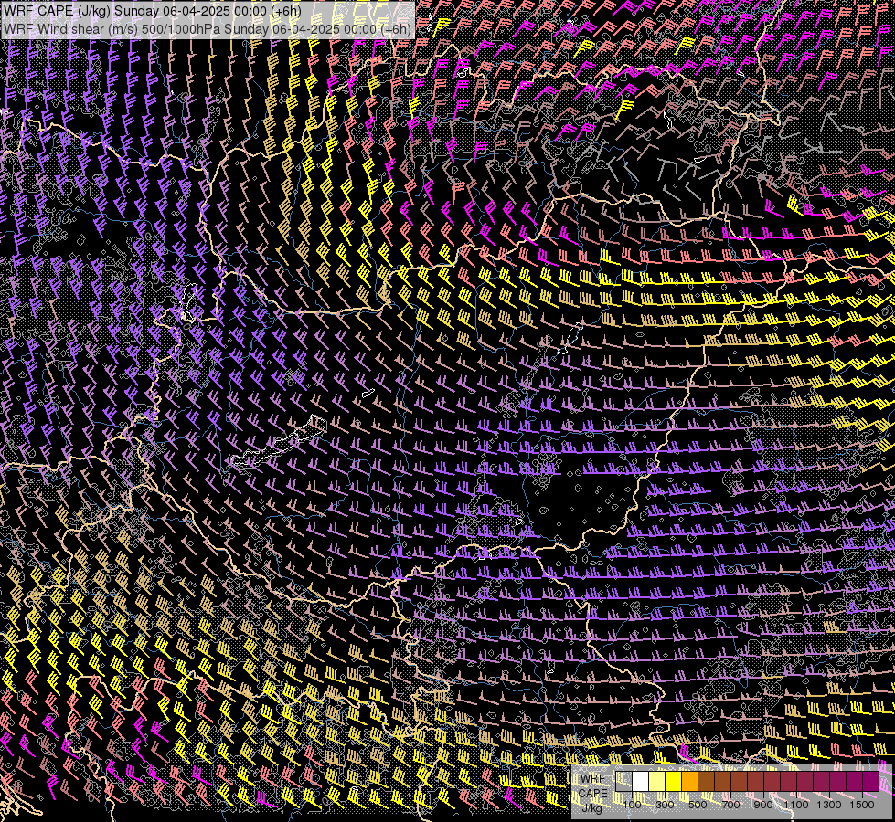
Task: Select the white legend swatch (100-200 J/kg)
Action: coord(641,781)
